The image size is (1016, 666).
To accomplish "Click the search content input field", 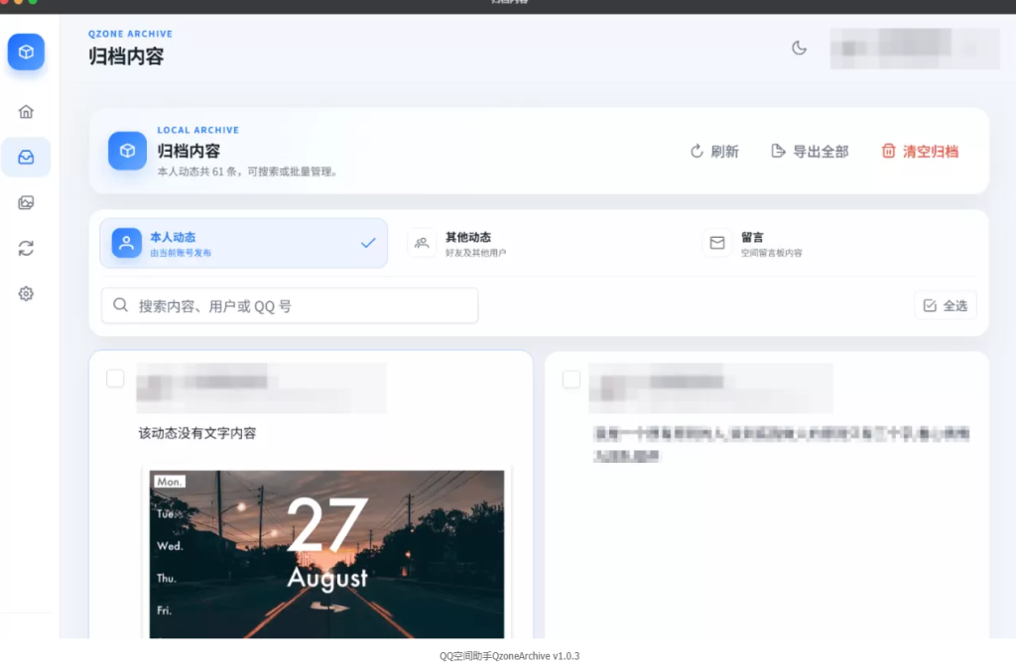I will 290,305.
